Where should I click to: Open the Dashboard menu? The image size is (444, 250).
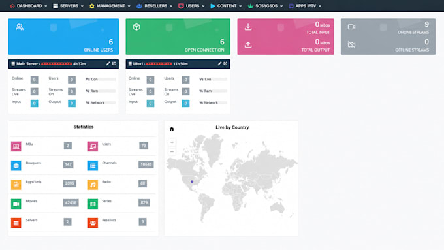point(28,6)
